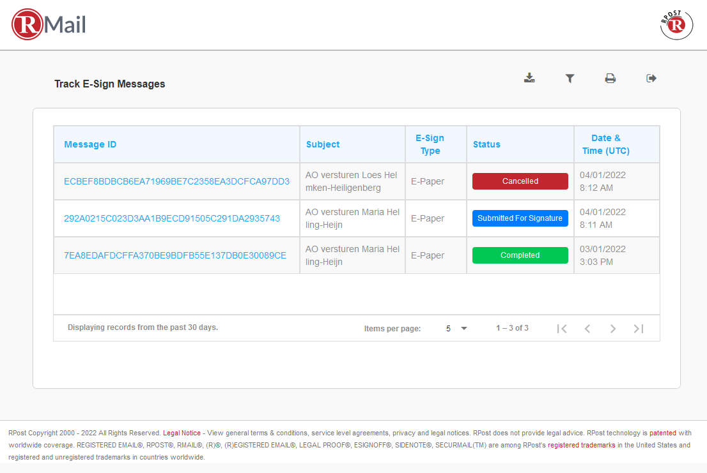Open the filter funnel icon
707x473 pixels.
570,79
